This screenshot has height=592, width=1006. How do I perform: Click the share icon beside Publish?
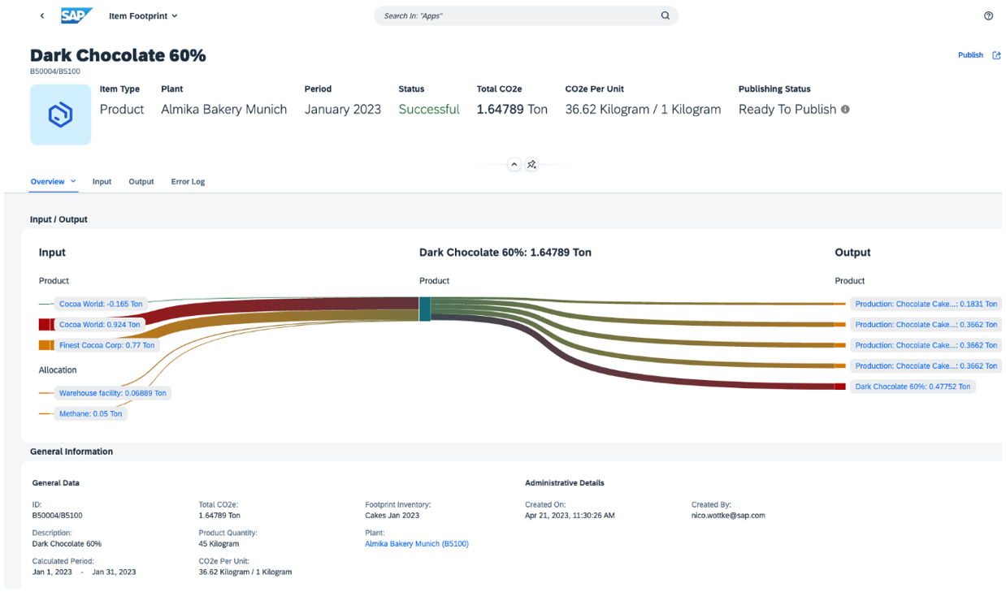[x=997, y=54]
